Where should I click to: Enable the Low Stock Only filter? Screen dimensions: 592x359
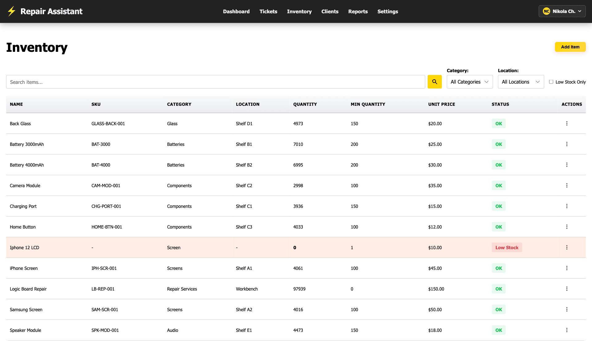point(551,81)
